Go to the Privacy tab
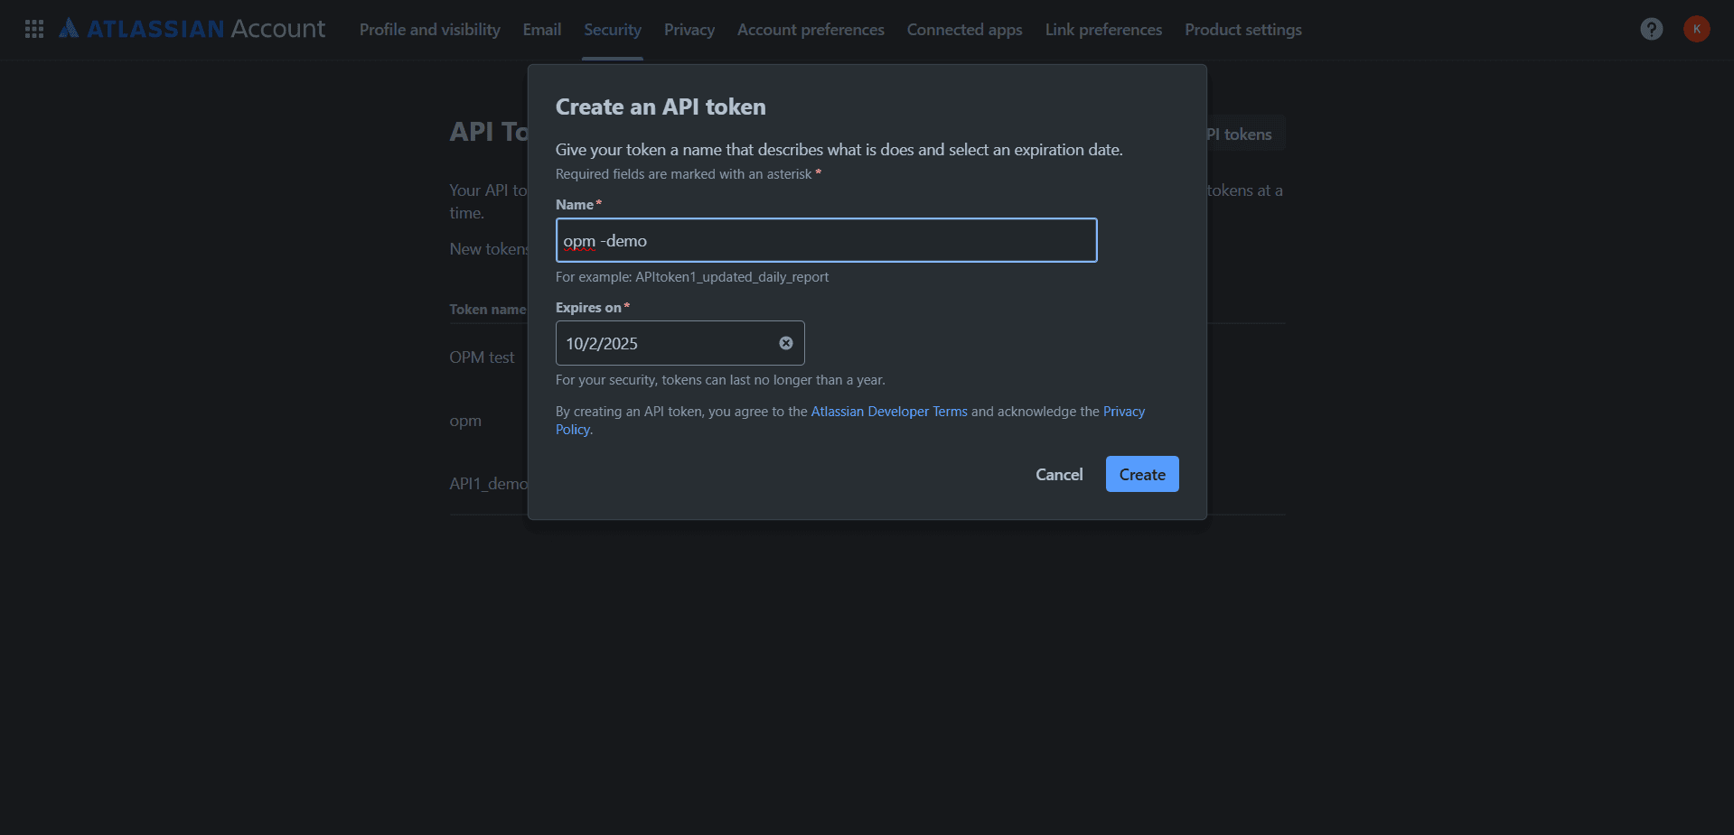Viewport: 1734px width, 835px height. tap(689, 30)
